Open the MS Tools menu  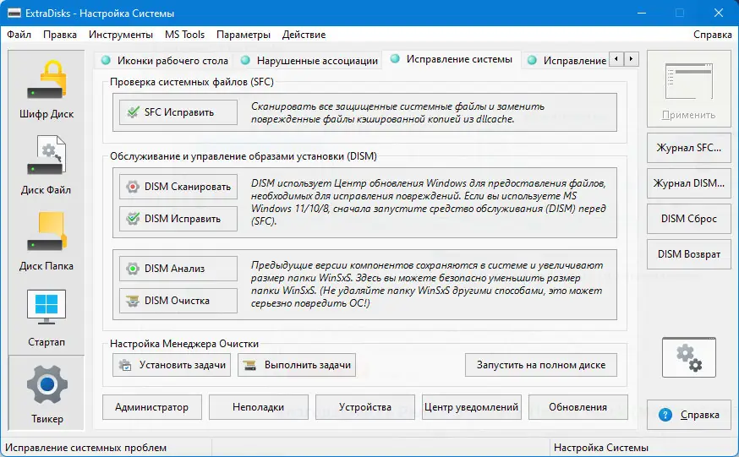(184, 35)
